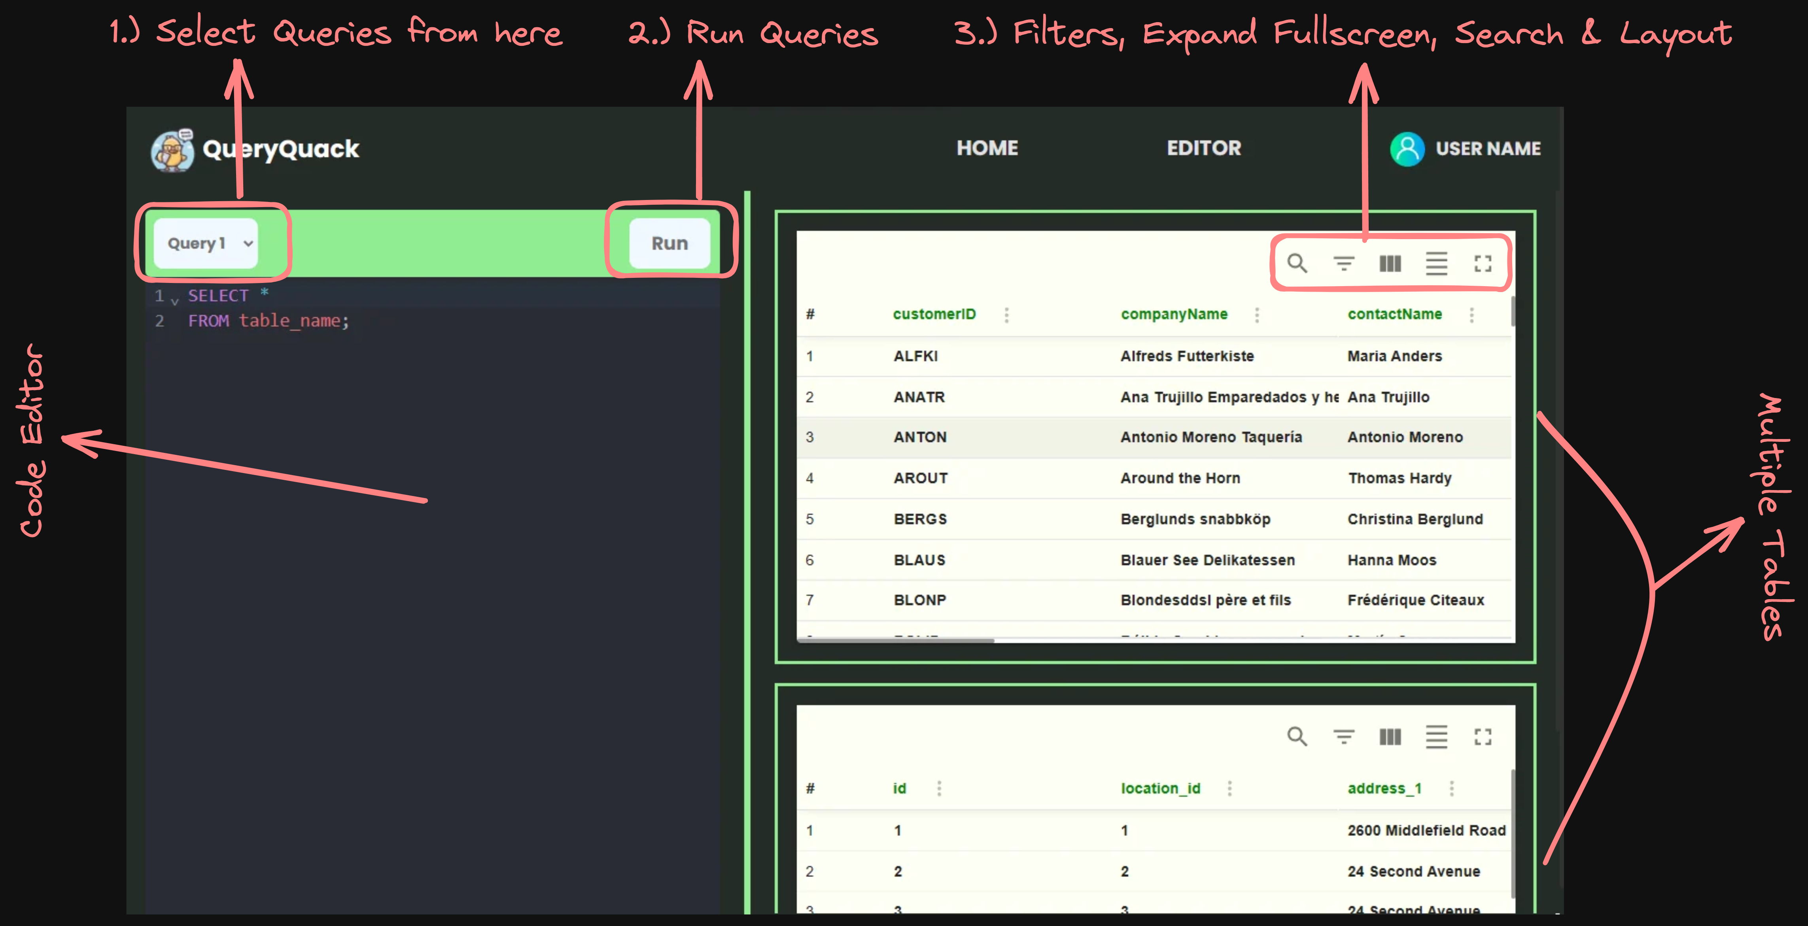Sort by the address_1 column header
This screenshot has width=1808, height=926.
point(1384,788)
